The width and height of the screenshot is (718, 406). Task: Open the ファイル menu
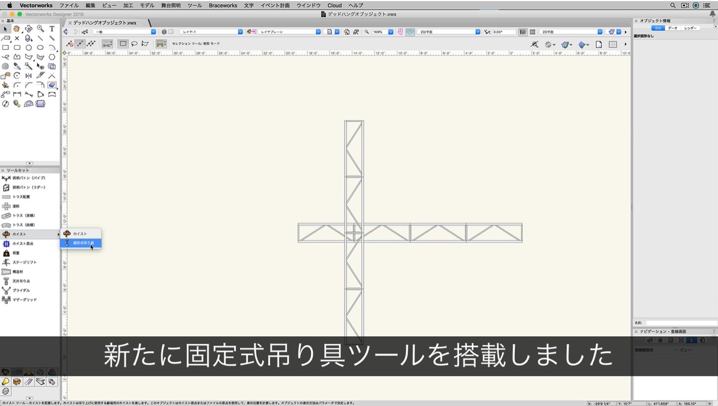(69, 5)
